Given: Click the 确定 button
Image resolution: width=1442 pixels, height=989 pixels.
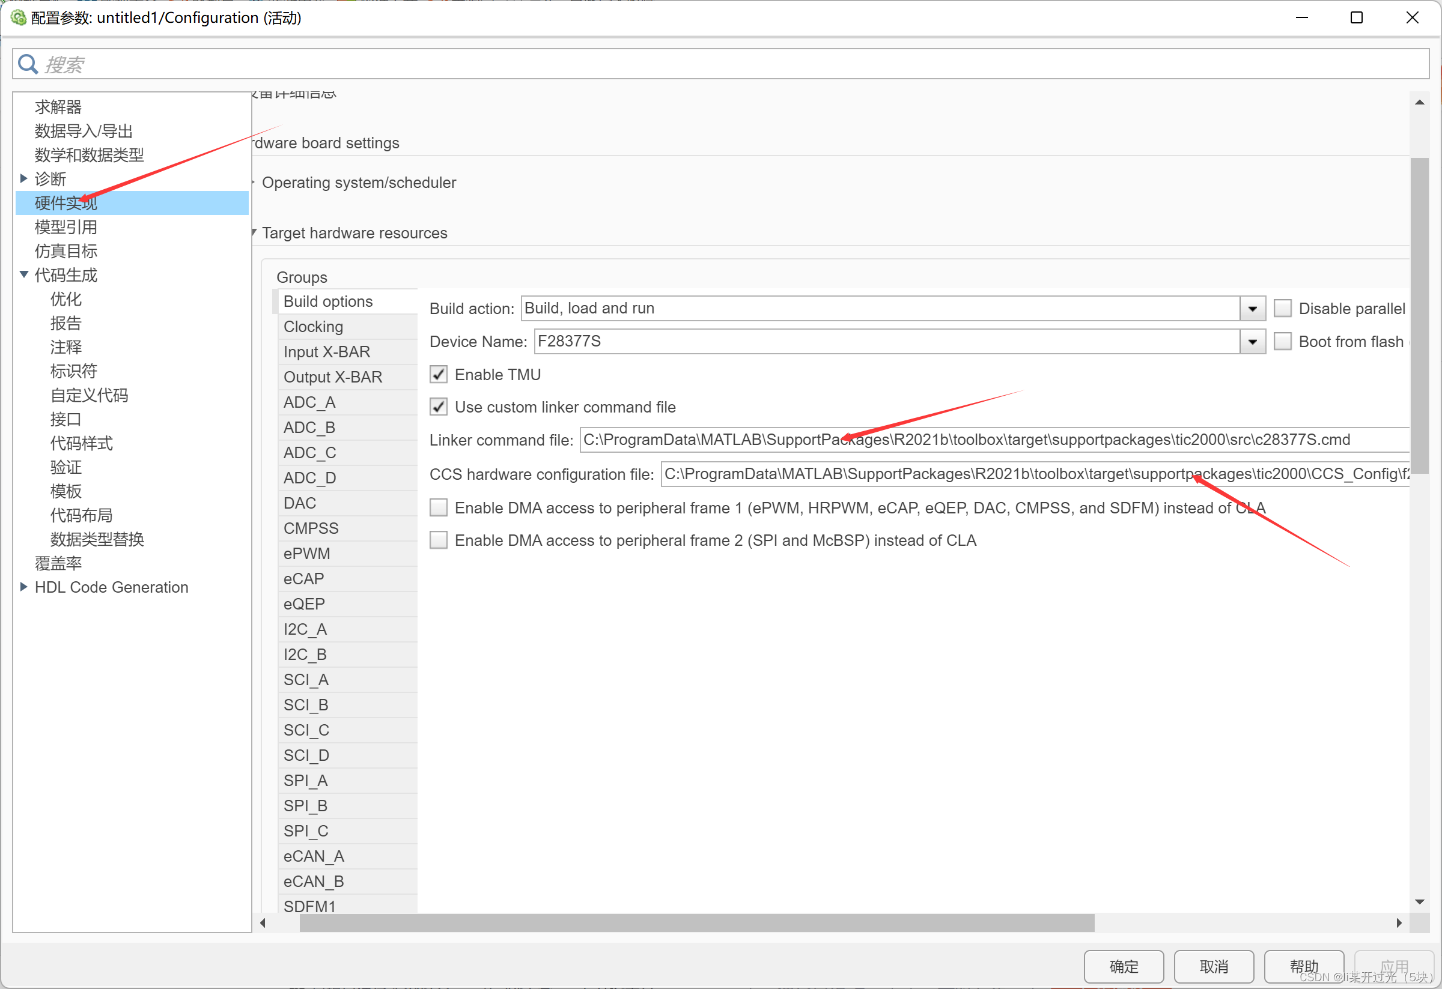Looking at the screenshot, I should coord(1123,966).
